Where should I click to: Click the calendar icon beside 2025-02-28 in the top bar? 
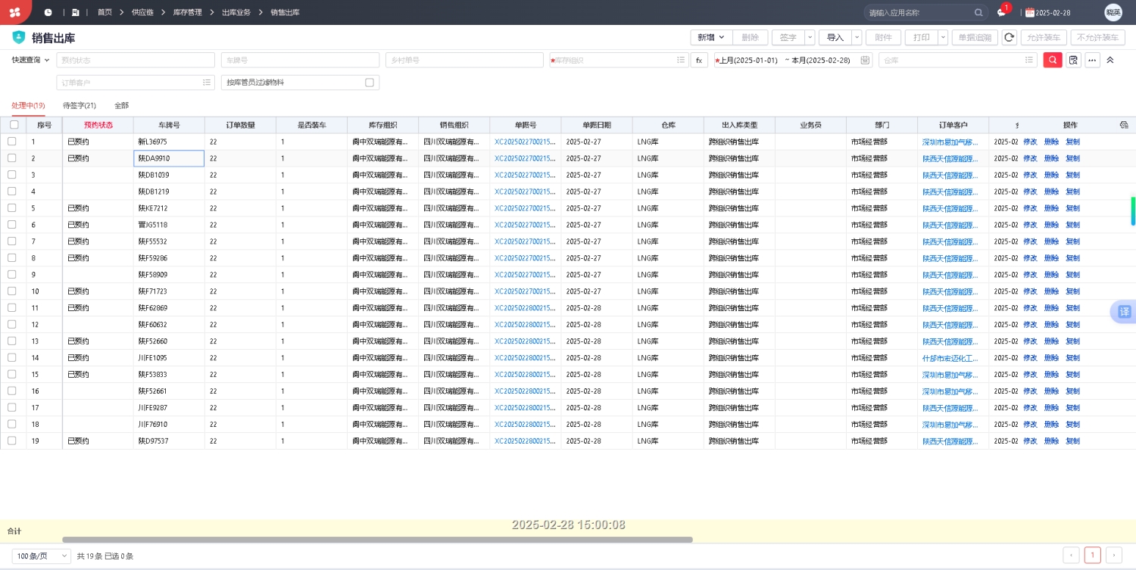point(1029,13)
